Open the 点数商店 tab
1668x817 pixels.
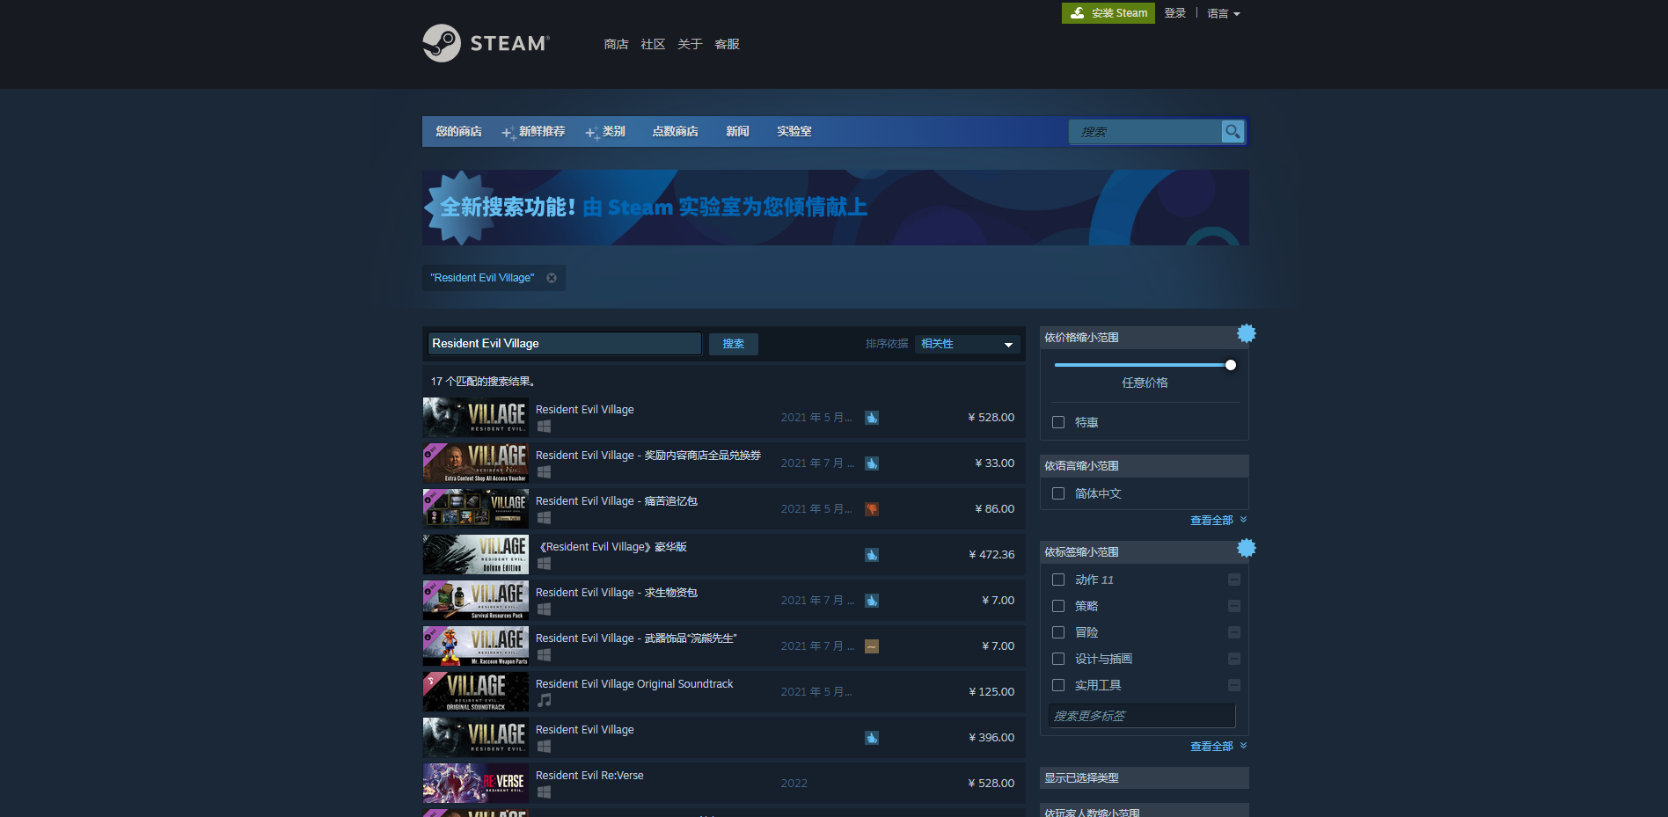click(675, 131)
